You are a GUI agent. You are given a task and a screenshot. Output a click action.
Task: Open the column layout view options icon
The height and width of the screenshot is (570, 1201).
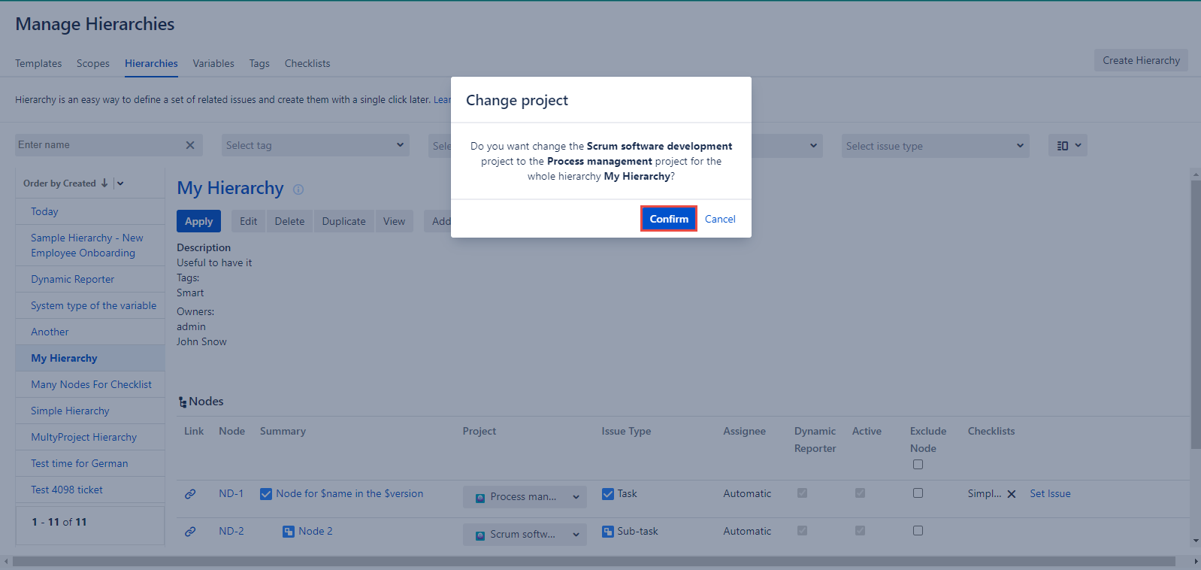[x=1067, y=146]
